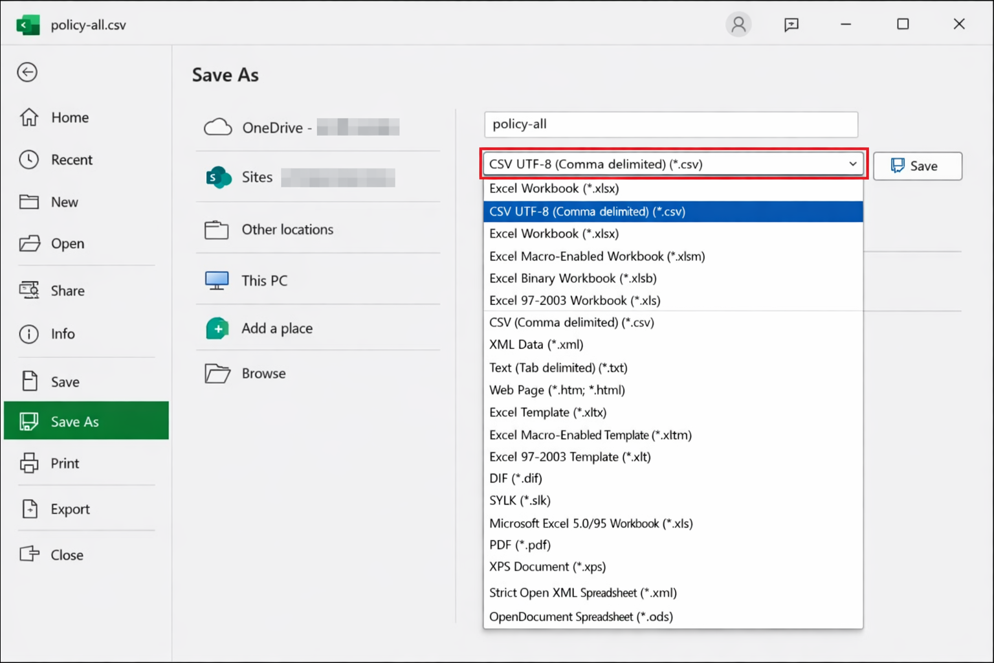
Task: Open Recent using the clock icon
Action: click(x=29, y=159)
